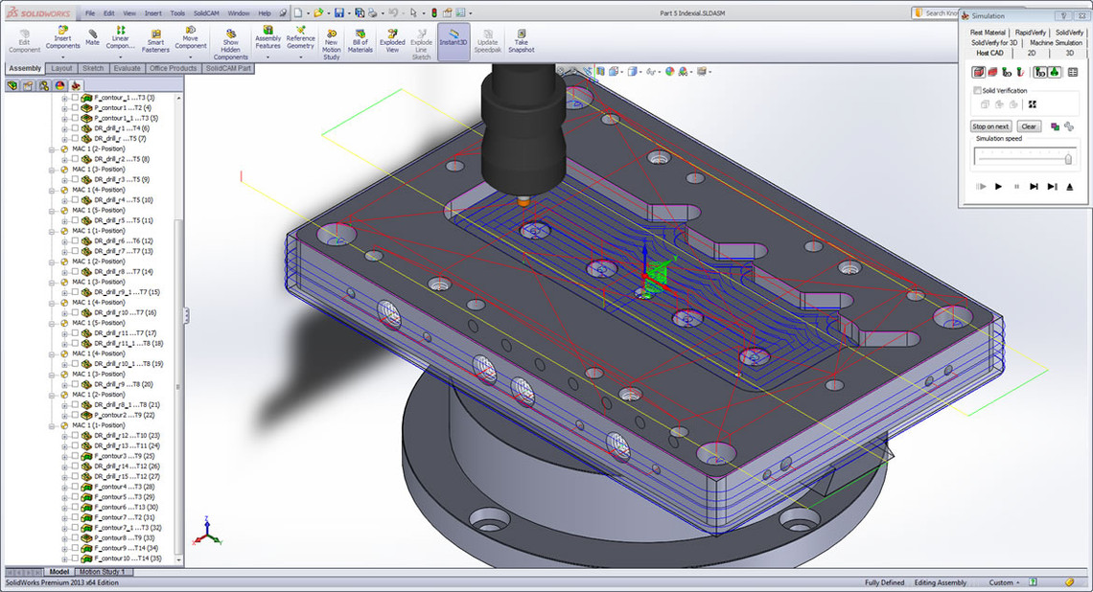
Task: Open the Custom units dropdown in status bar
Action: 1005,582
